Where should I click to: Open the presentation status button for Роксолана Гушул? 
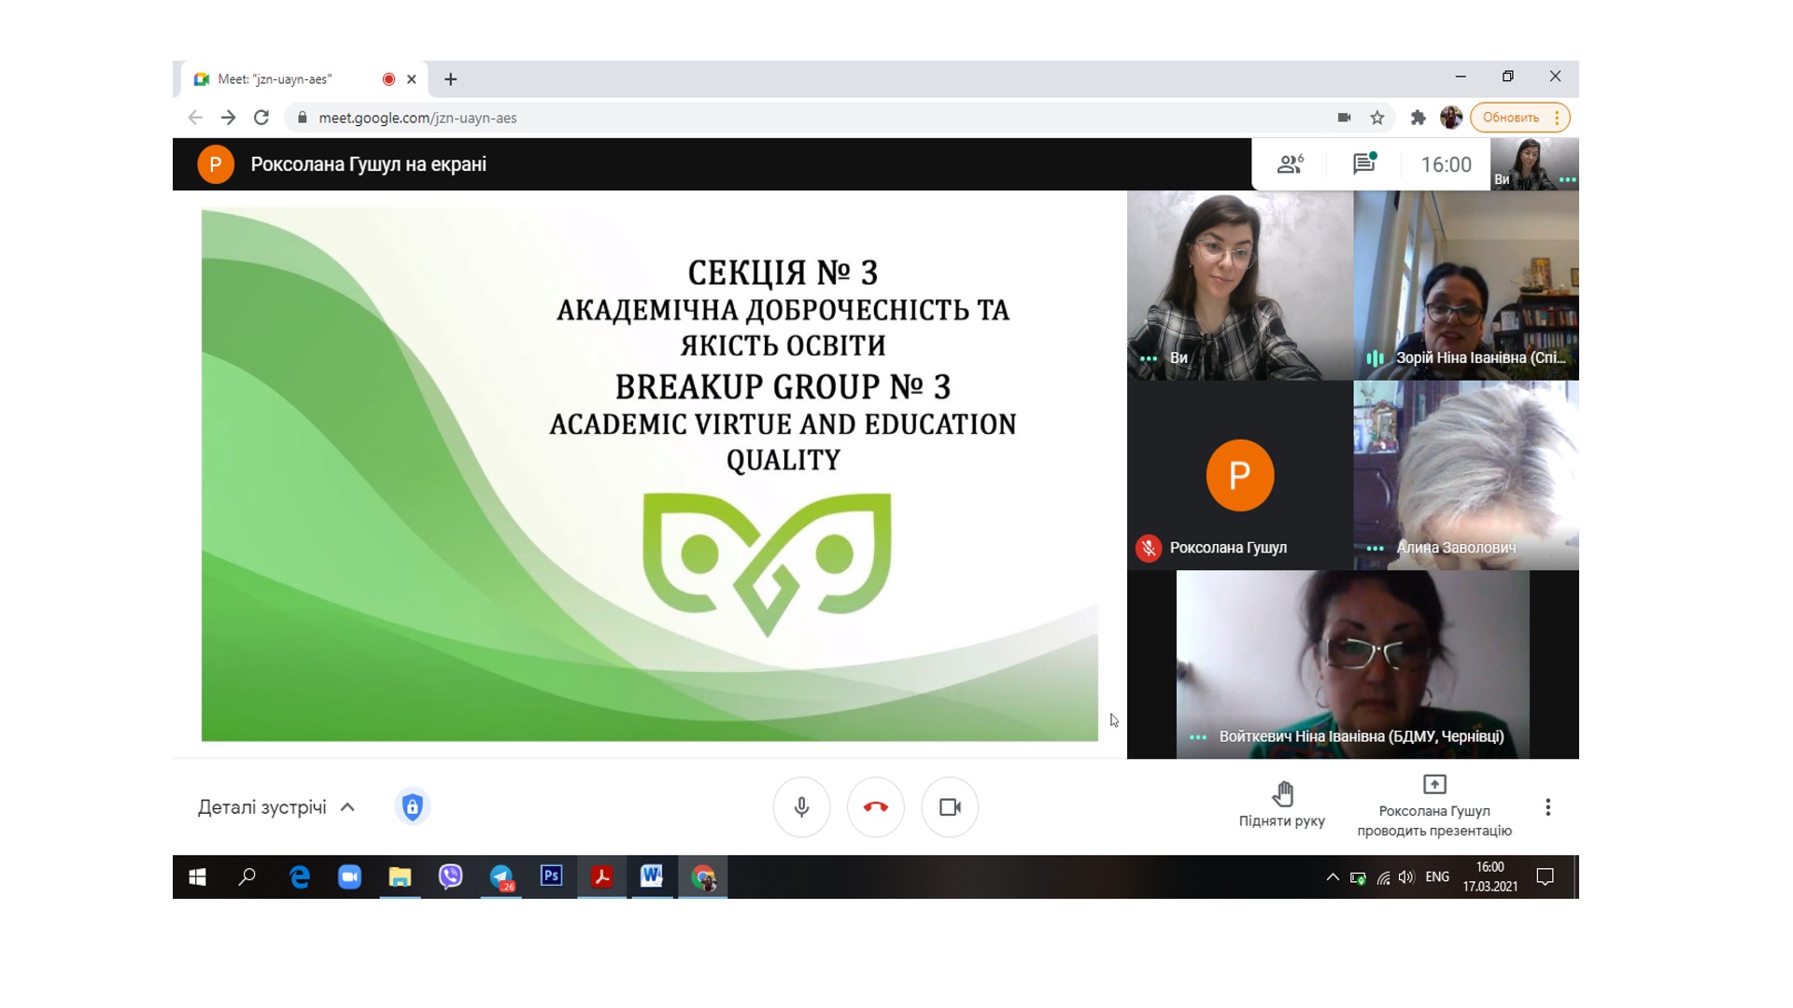click(x=1434, y=805)
